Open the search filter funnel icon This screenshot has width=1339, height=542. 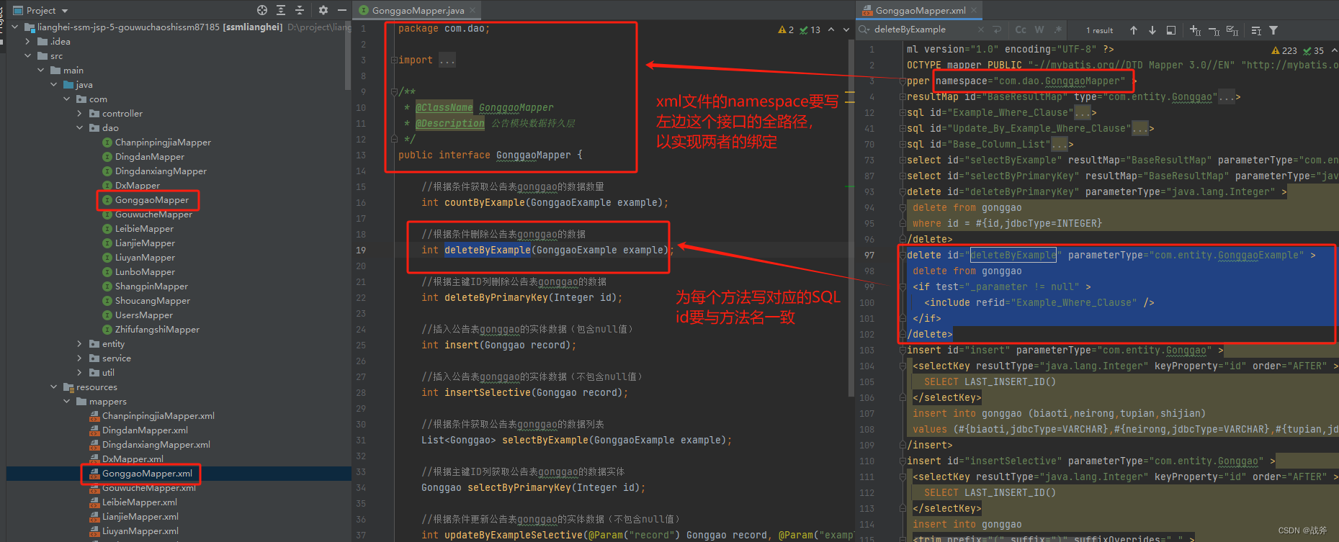point(1273,30)
